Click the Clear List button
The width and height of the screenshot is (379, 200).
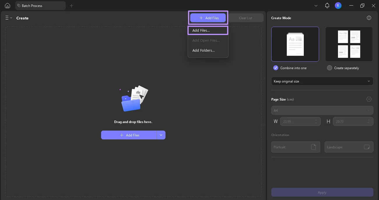[246, 18]
